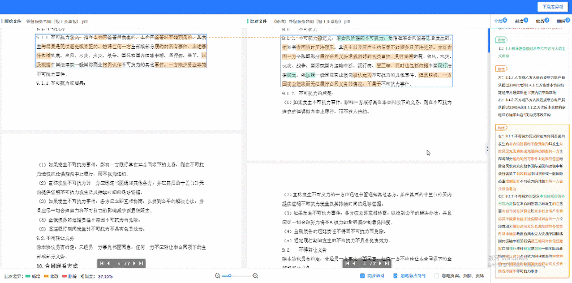The width and height of the screenshot is (572, 283).
Task: Zoom out with the minus magnifier icon
Action: (218, 276)
